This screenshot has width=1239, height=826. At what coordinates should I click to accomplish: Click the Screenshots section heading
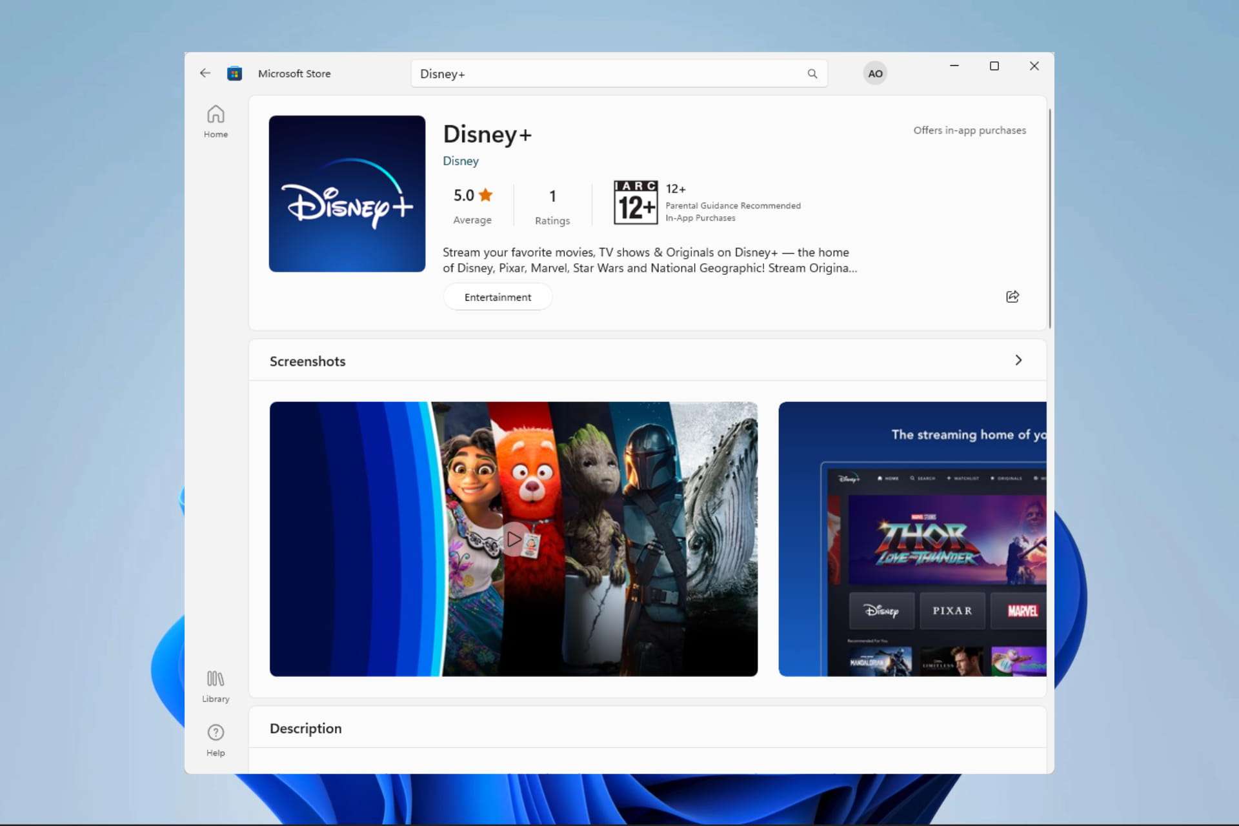tap(308, 361)
